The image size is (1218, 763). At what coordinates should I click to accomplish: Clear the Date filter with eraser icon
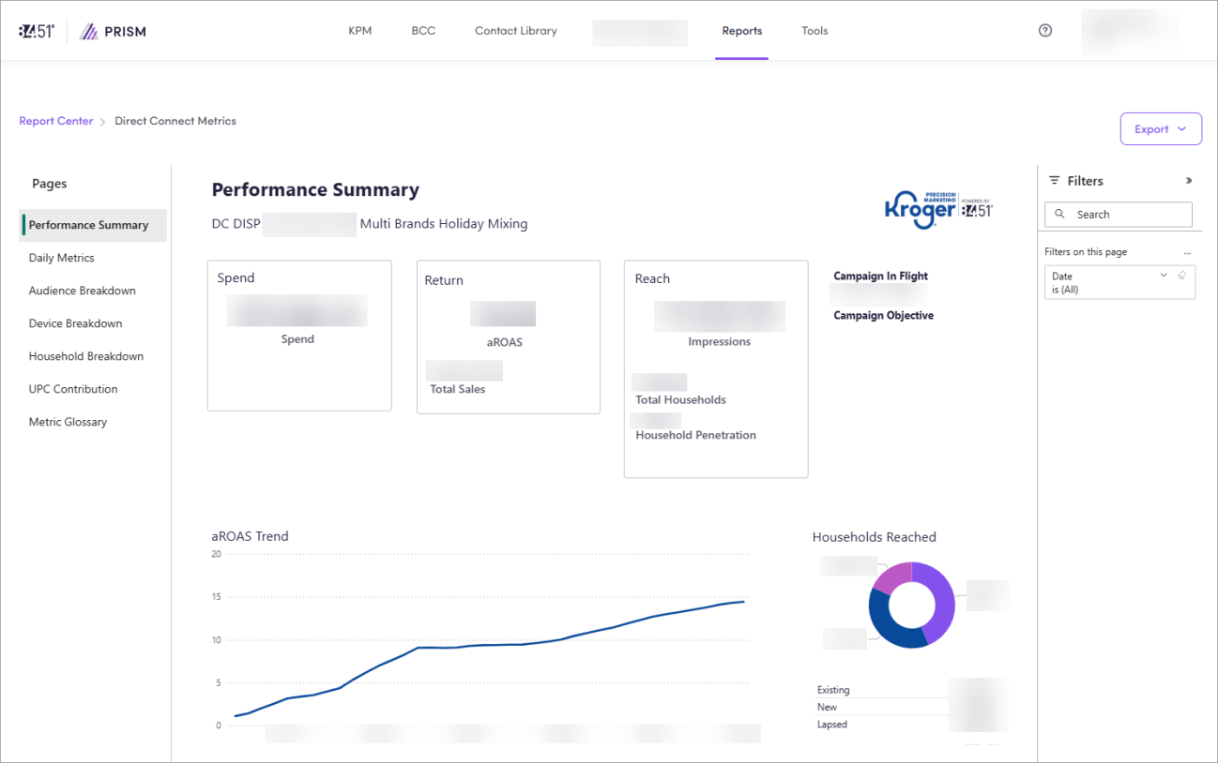pos(1181,276)
